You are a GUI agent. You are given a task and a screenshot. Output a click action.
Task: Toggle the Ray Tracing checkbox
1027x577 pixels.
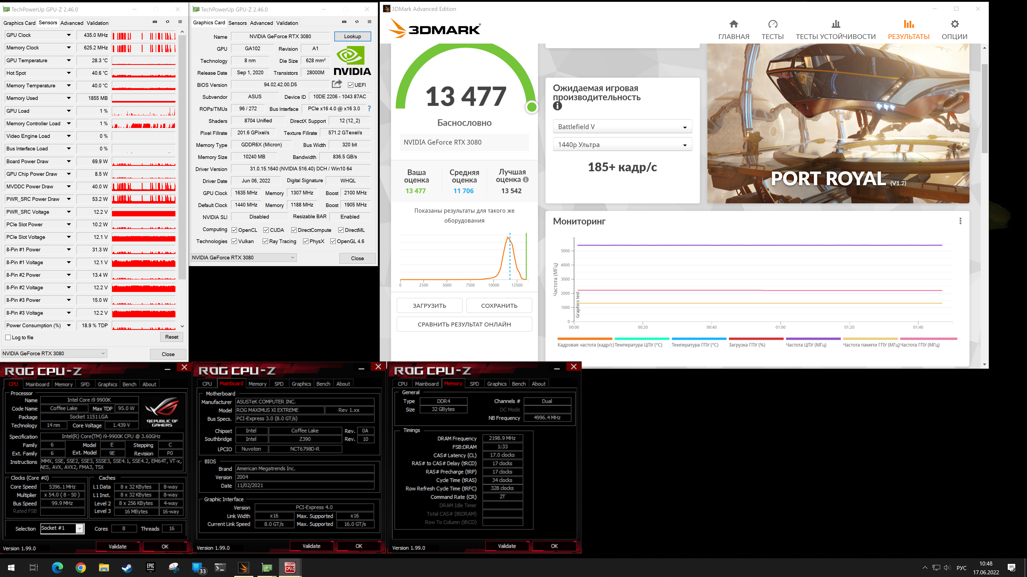(x=265, y=241)
